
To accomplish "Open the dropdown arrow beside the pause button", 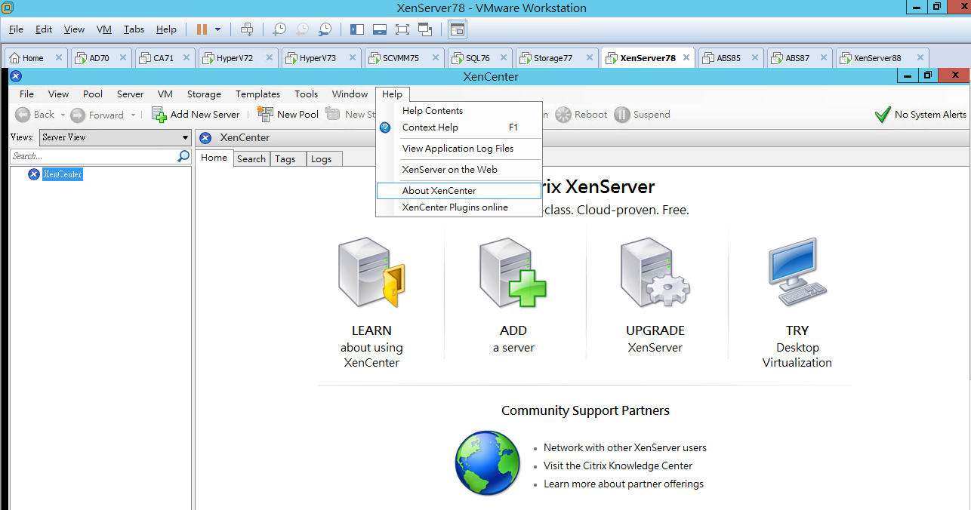I will [218, 29].
